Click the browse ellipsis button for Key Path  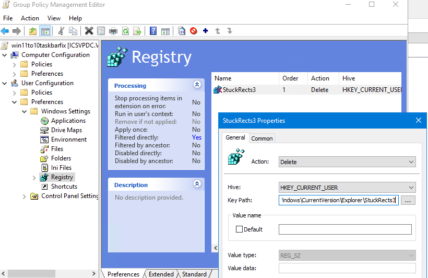click(x=408, y=200)
